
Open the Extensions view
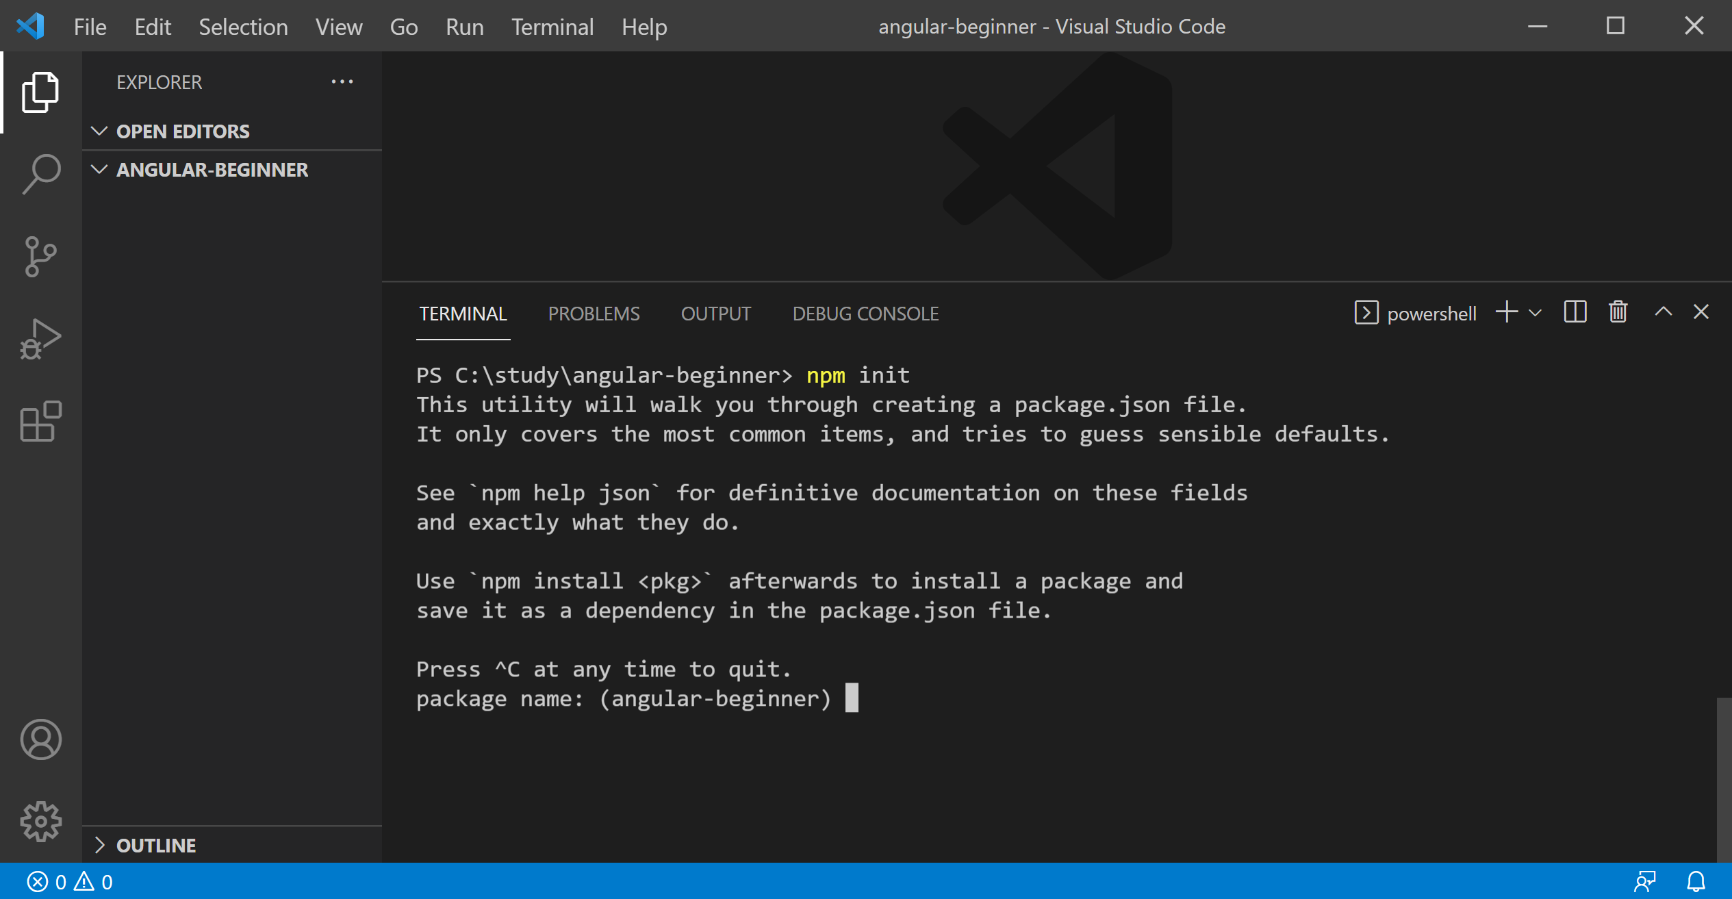[x=41, y=421]
